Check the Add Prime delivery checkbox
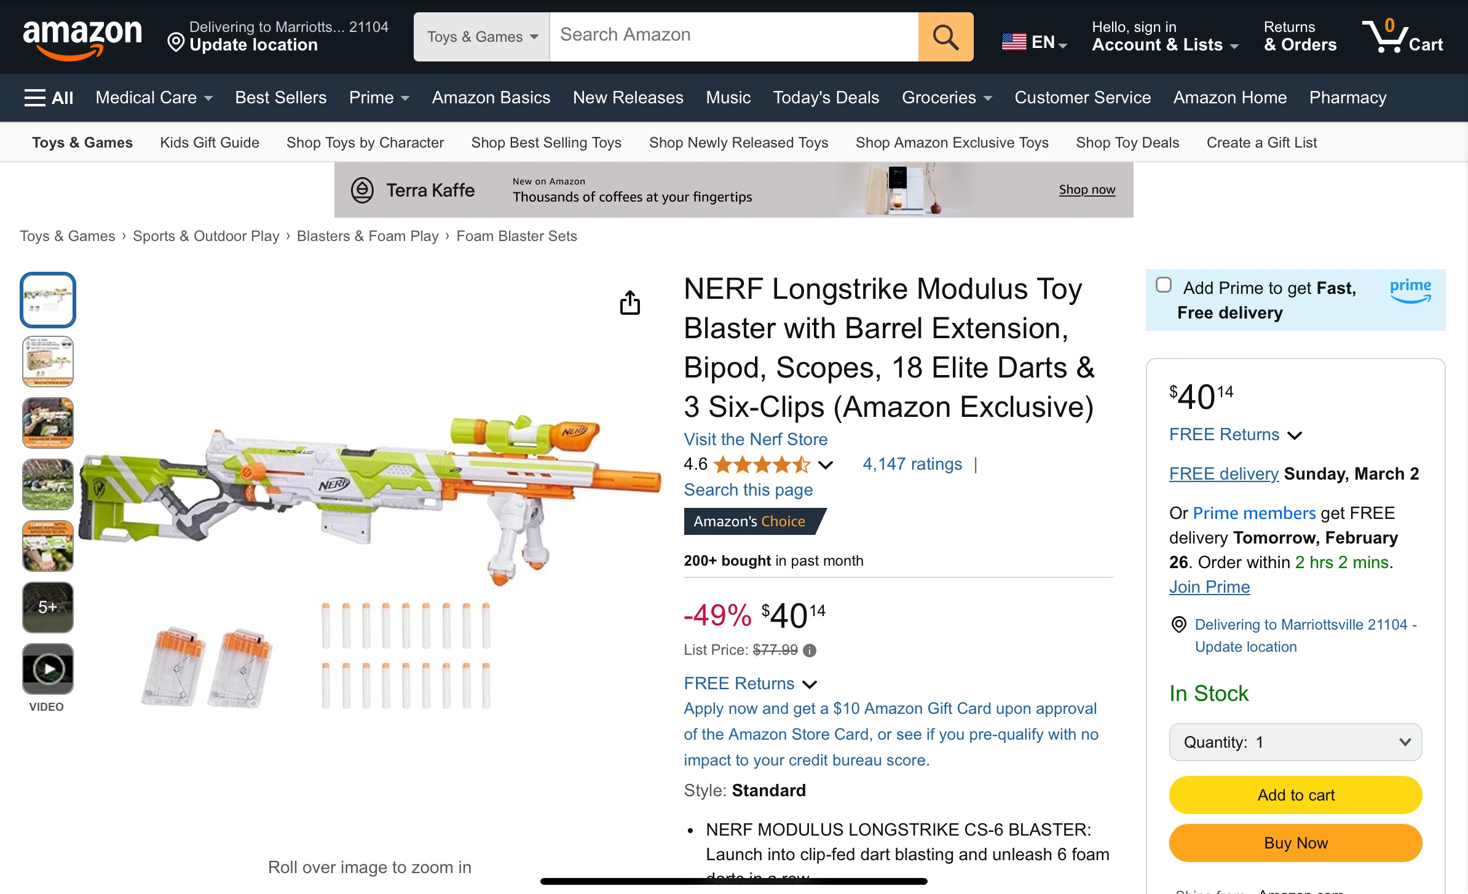The image size is (1468, 894). click(1164, 285)
